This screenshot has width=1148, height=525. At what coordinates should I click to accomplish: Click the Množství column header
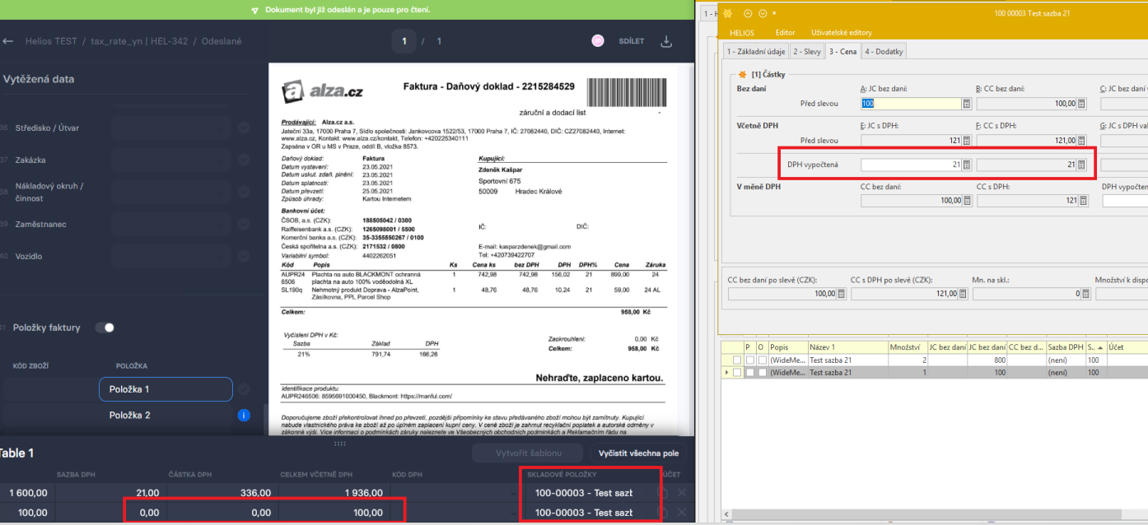(x=907, y=348)
